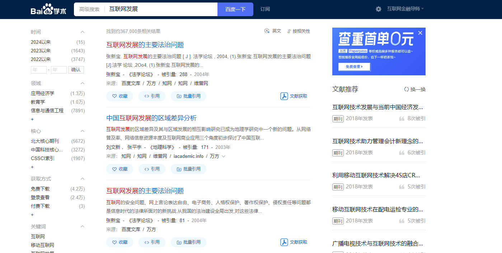Click the 换一换 refresh icon in 文献推荐
Screen dimensions: 502x253
tap(407, 89)
